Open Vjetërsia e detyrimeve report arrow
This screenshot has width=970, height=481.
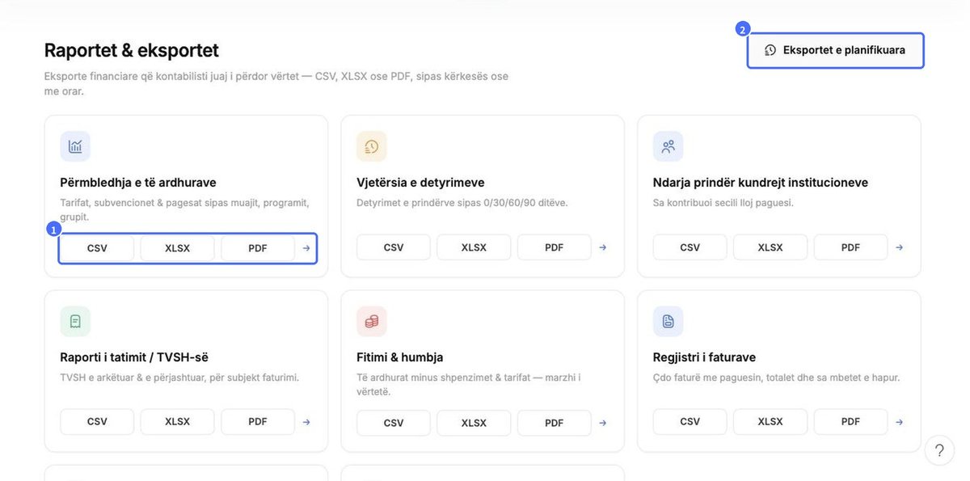click(603, 247)
